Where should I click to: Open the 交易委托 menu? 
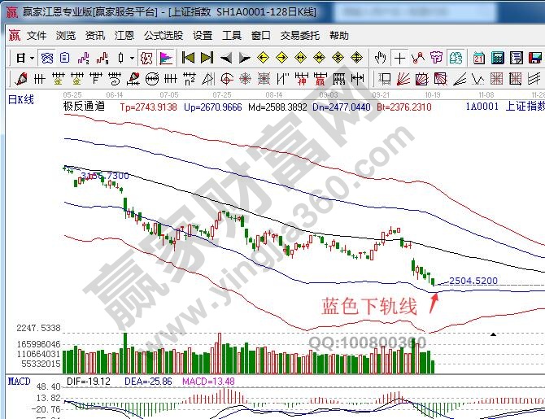300,36
